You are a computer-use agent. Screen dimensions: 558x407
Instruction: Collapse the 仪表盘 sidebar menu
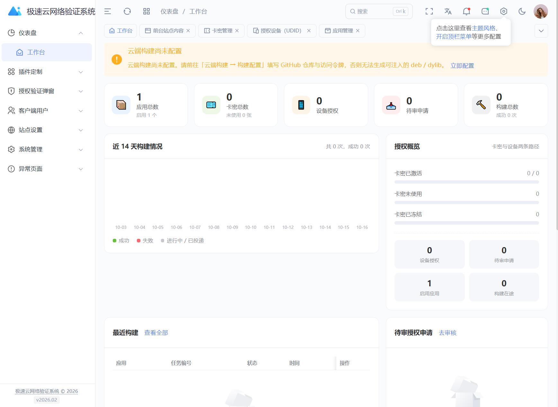(47, 33)
